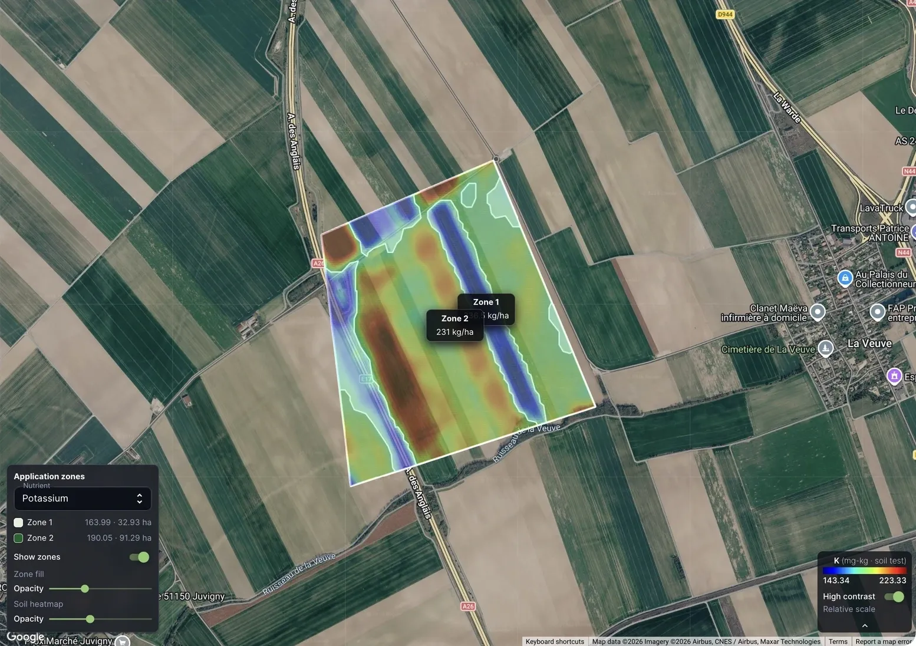Click the legend min value 143.34

[x=836, y=581]
